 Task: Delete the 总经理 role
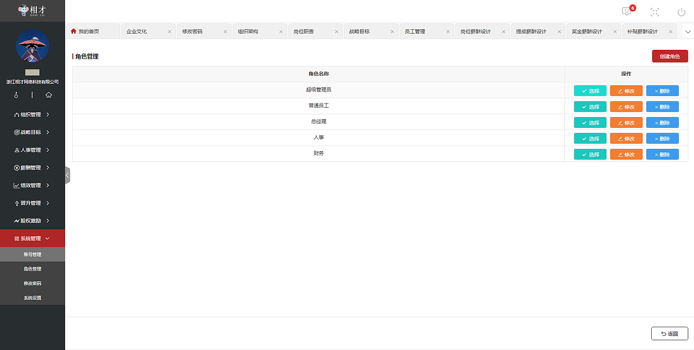(663, 122)
